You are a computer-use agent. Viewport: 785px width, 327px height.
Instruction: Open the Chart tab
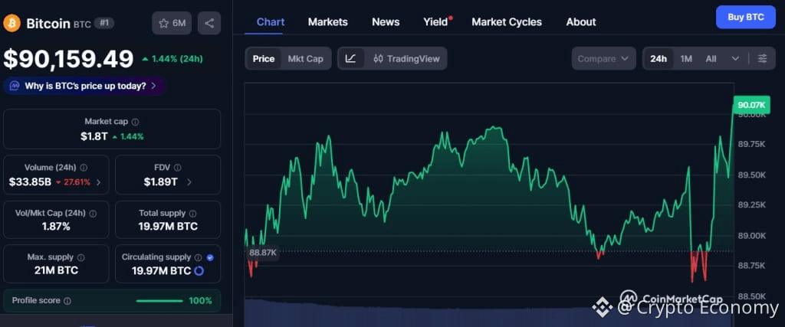coord(271,22)
